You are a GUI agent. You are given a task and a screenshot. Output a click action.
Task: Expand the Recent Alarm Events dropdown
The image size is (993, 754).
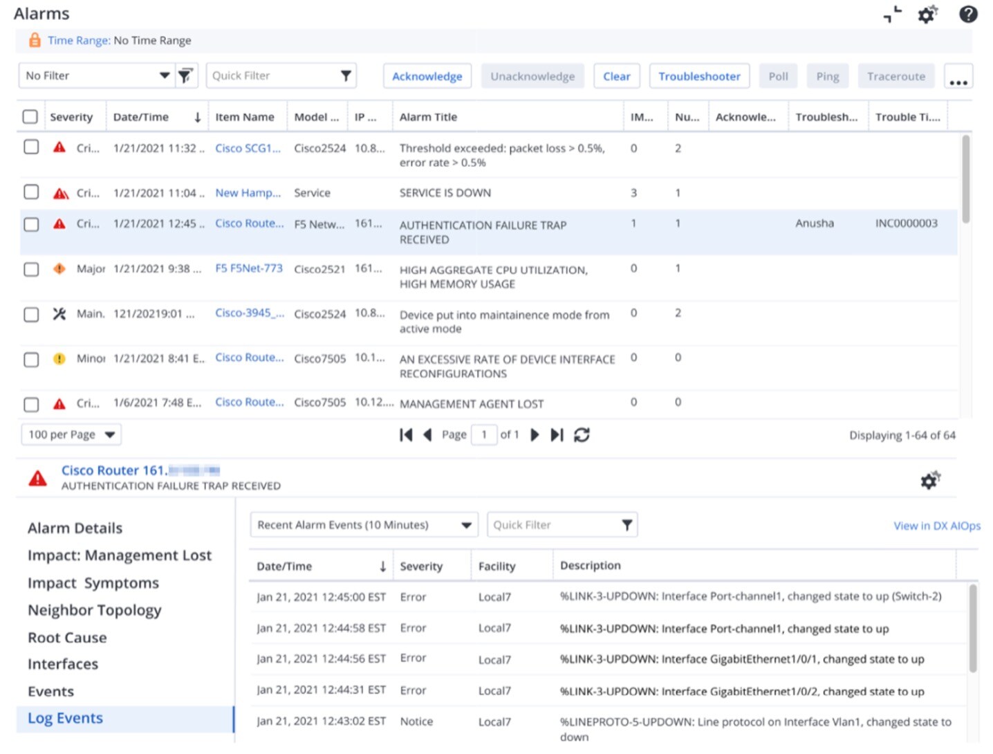pos(466,525)
